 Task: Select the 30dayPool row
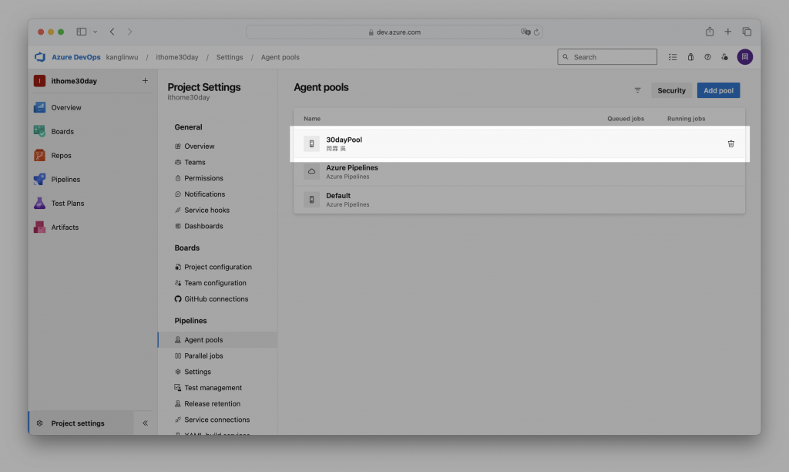coord(519,144)
